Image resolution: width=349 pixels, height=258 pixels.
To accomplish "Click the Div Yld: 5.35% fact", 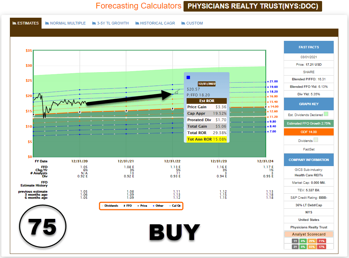I will [309, 94].
